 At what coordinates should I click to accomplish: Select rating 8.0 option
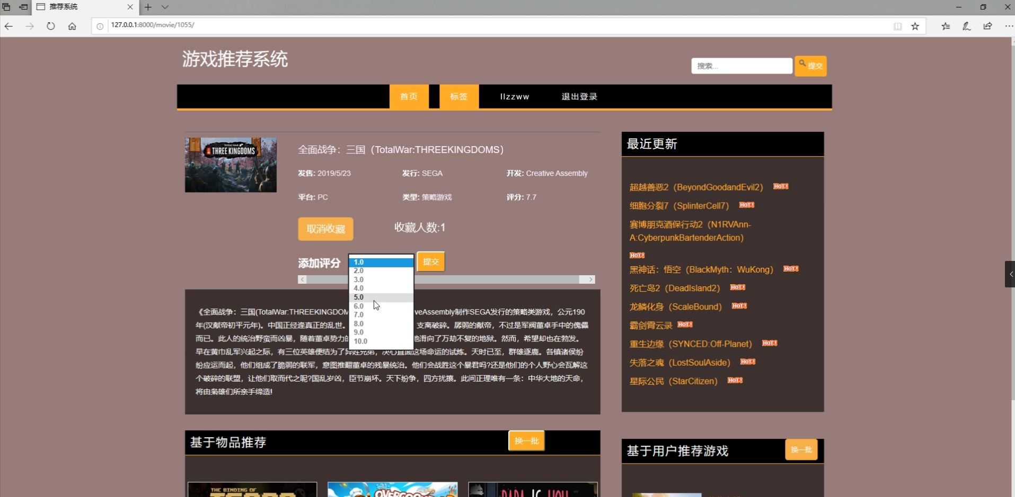pos(381,323)
